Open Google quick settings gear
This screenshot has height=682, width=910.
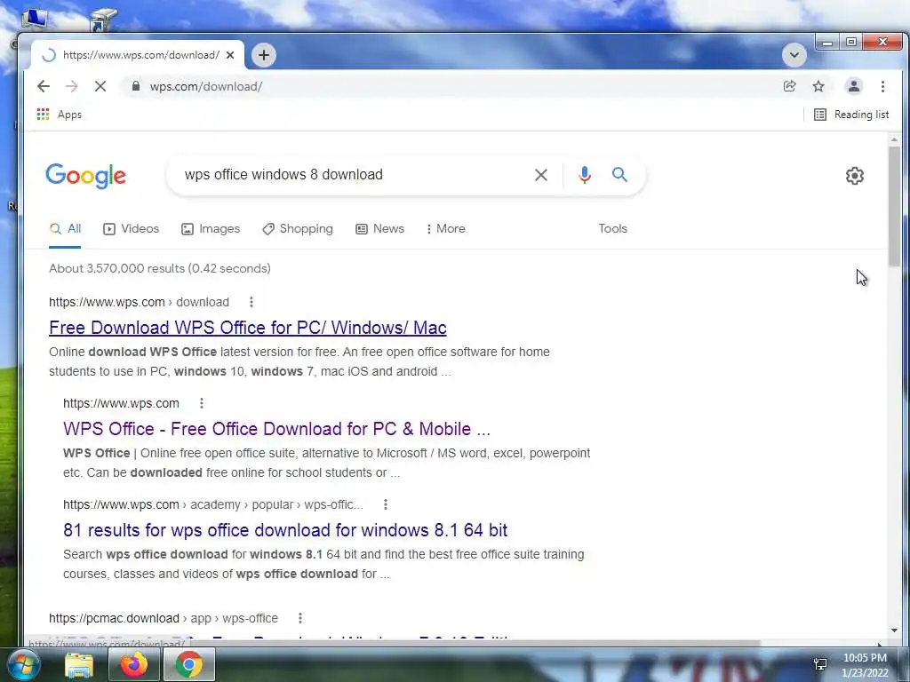(854, 176)
